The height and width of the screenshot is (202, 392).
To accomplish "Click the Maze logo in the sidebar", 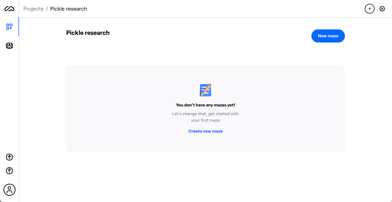I will point(9,9).
